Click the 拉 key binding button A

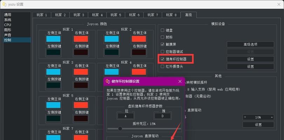(126, 116)
